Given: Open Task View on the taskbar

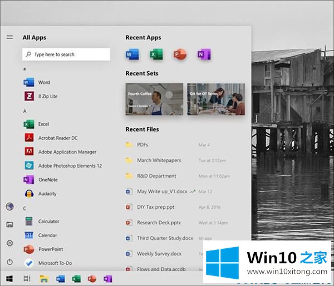Looking at the screenshot, I should pyautogui.click(x=27, y=279).
